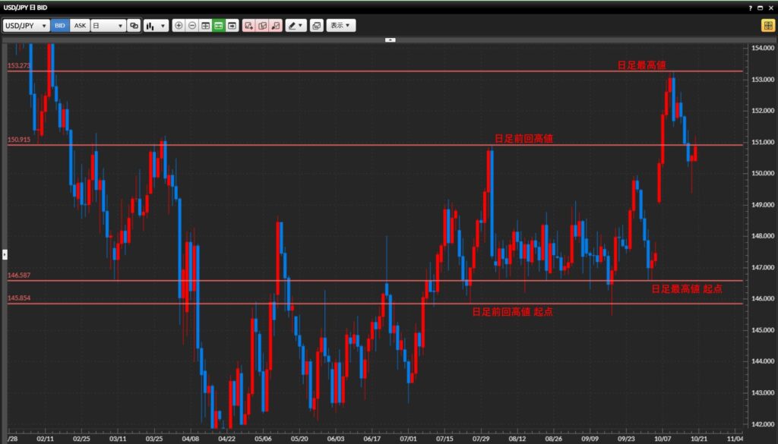Select the zoom in tool
Viewport: 778px width, 444px height.
coord(179,25)
